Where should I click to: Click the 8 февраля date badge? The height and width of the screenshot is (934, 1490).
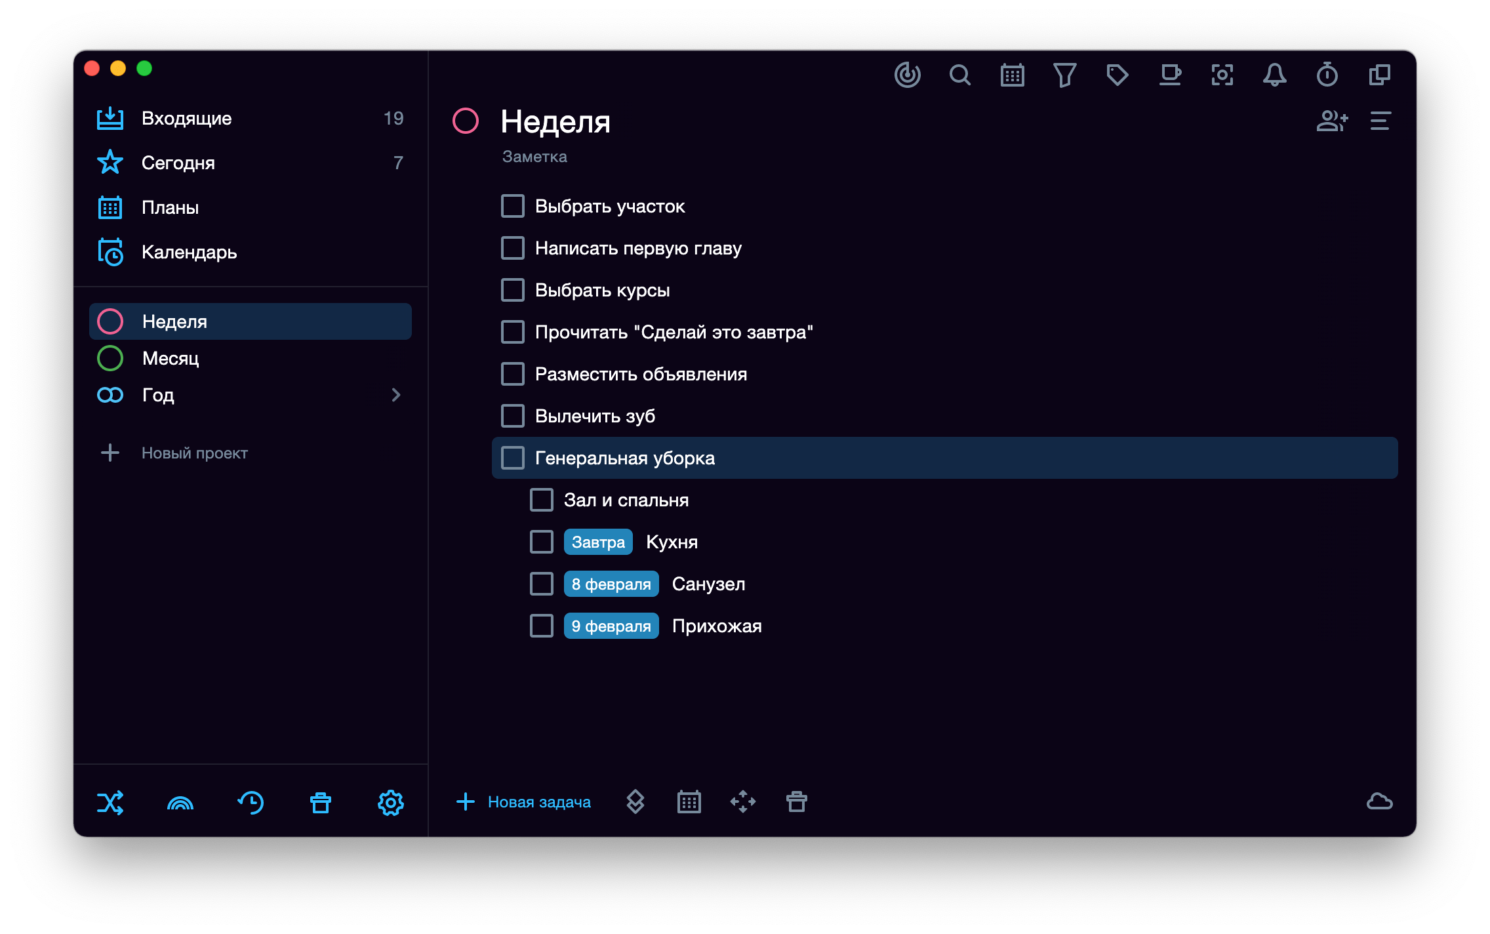pos(611,584)
